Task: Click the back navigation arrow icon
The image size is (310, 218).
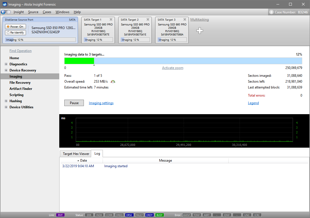Action: pyautogui.click(x=3, y=12)
